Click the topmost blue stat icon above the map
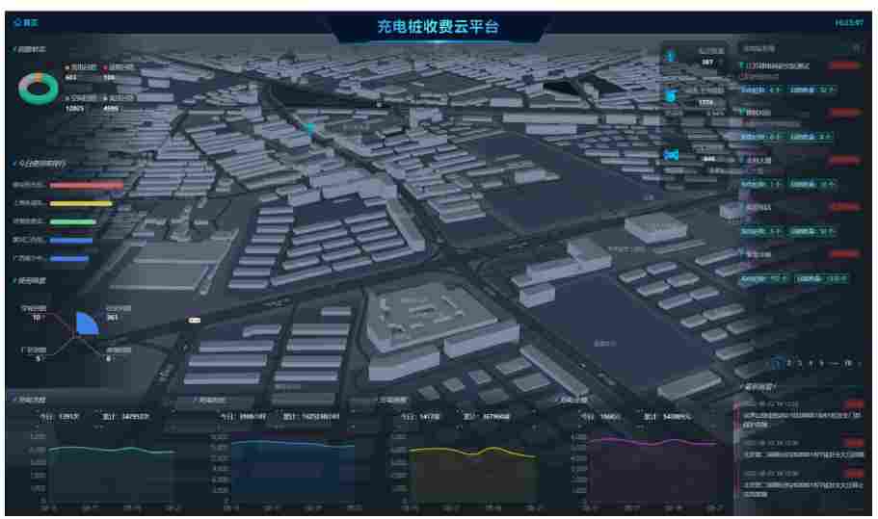Screen dimensions: 878x519 pos(671,56)
